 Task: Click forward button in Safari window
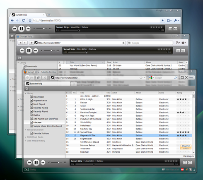(x=25, y=43)
